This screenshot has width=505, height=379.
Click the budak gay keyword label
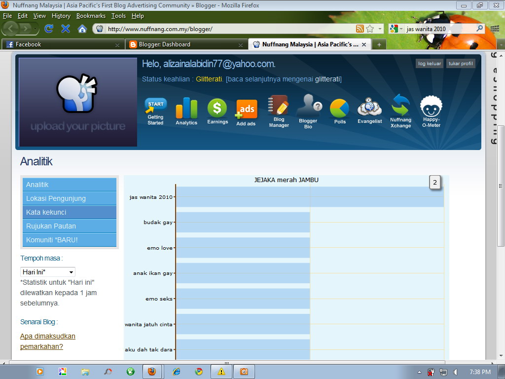[x=158, y=223]
